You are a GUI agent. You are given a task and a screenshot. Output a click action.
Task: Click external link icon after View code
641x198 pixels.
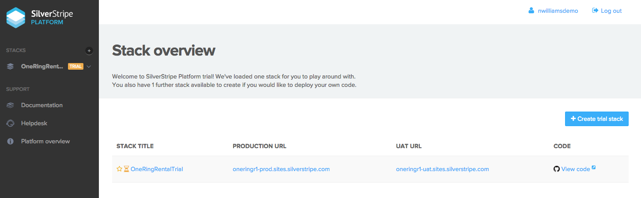(x=594, y=168)
